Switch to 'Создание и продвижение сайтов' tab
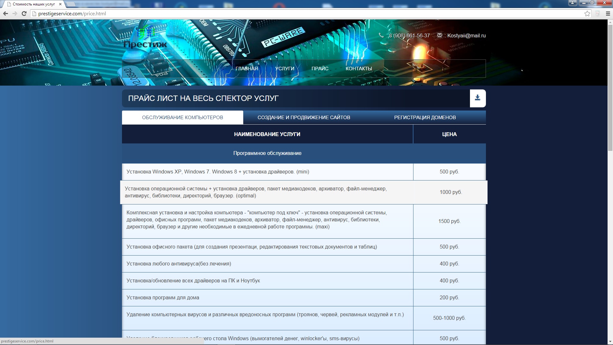 [304, 118]
